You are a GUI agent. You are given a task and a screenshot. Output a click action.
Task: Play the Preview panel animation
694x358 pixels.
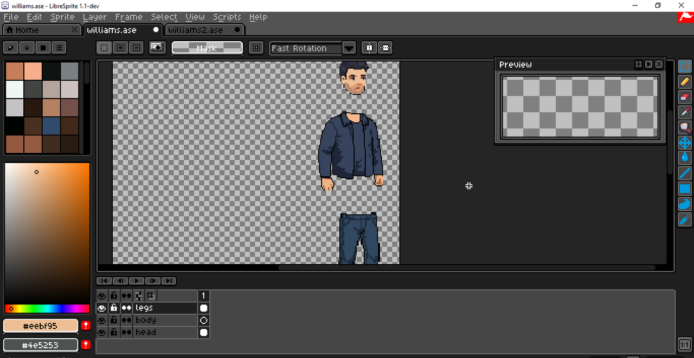click(648, 64)
